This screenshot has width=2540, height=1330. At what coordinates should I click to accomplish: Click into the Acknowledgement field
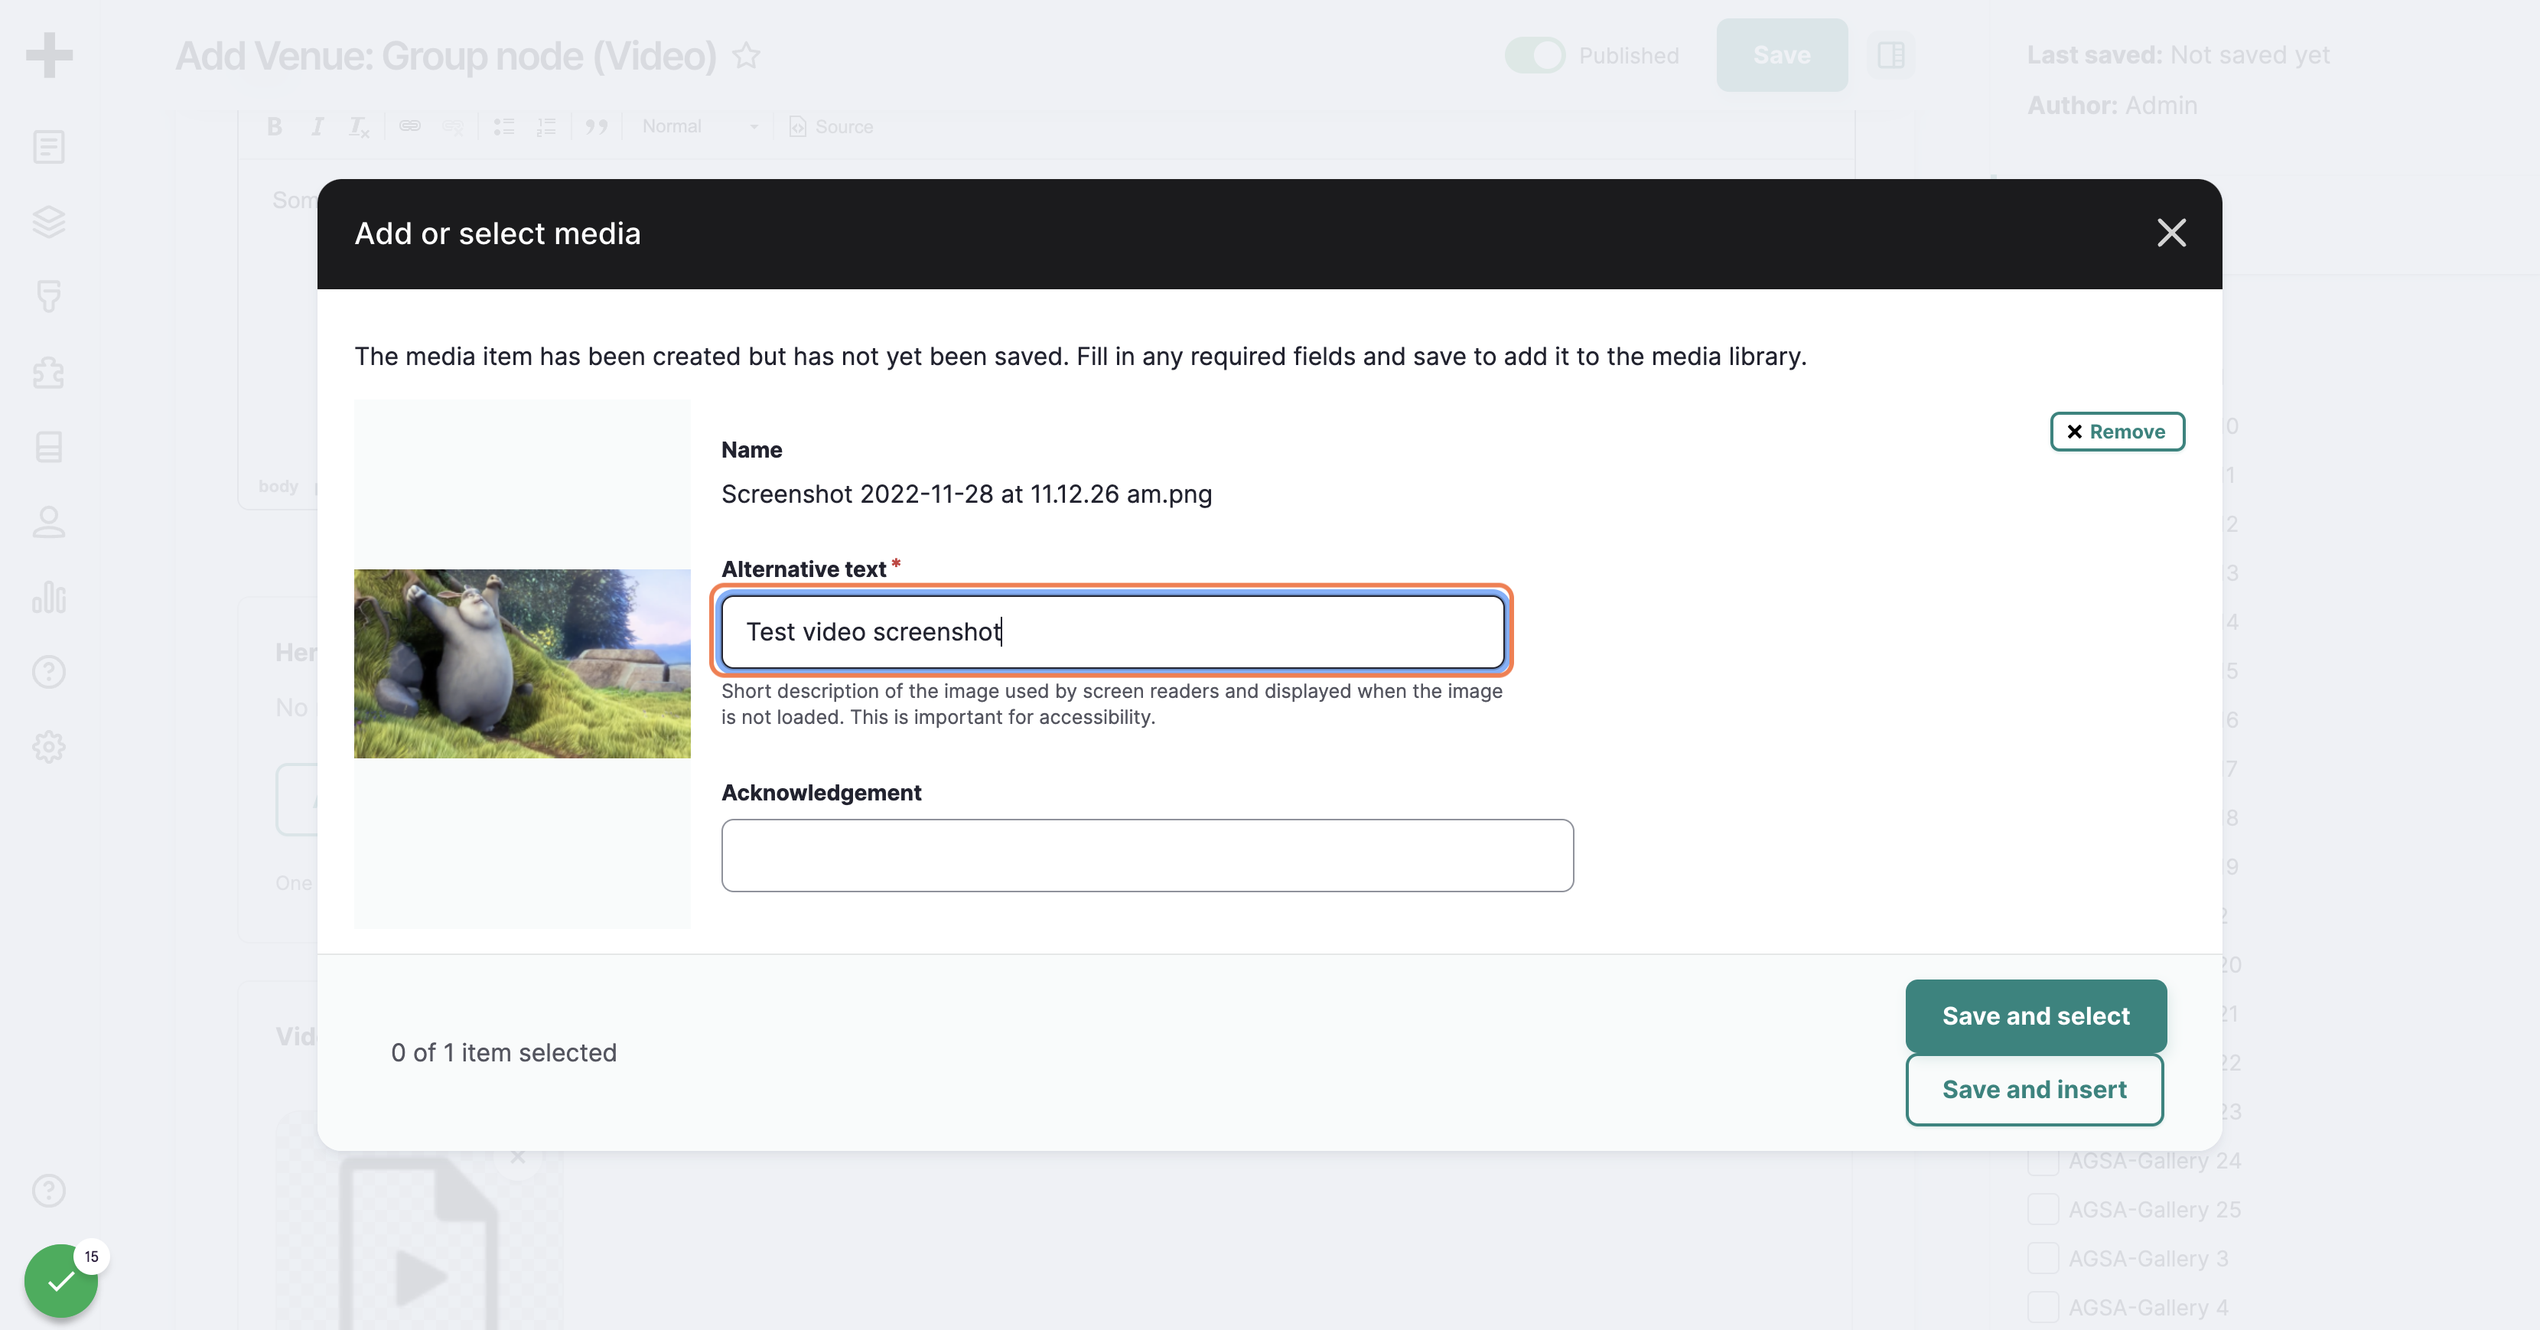pos(1147,855)
